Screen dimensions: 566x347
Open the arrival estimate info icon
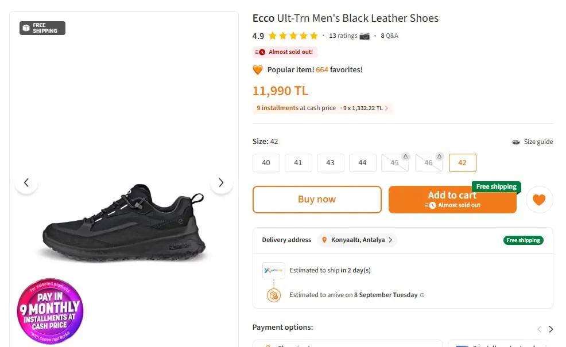pyautogui.click(x=422, y=295)
